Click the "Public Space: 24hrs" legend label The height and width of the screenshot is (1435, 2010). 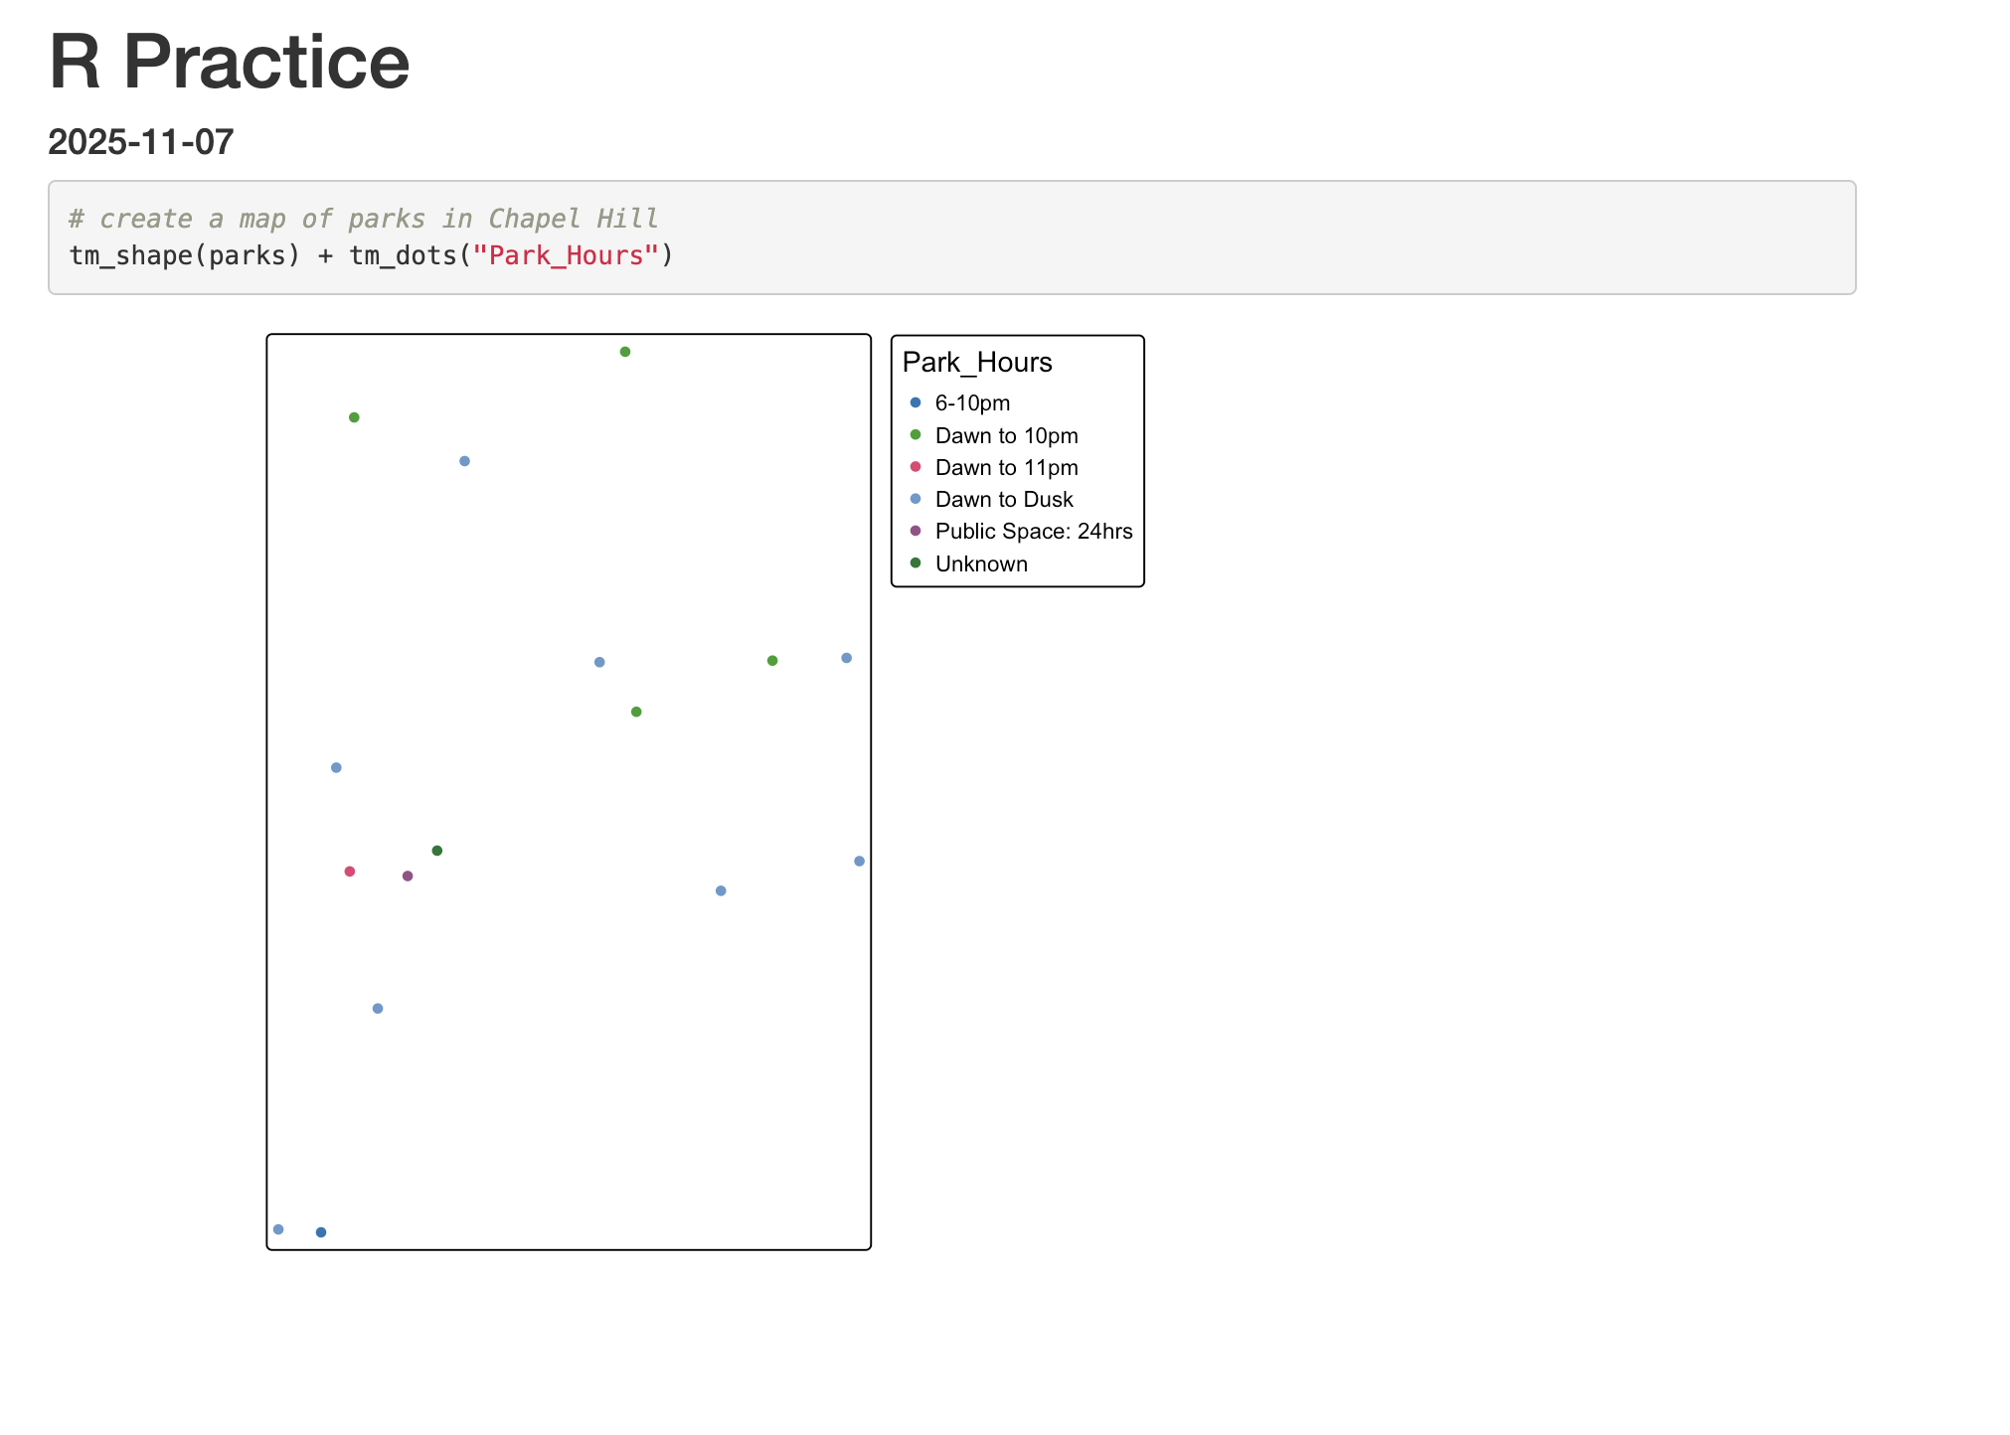1033,532
